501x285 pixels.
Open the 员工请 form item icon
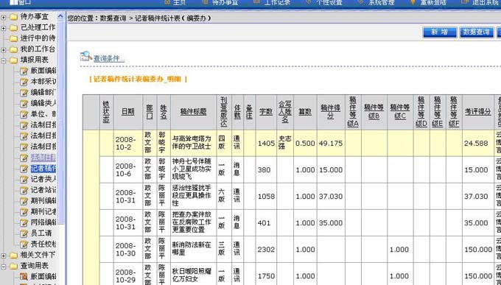tap(24, 233)
